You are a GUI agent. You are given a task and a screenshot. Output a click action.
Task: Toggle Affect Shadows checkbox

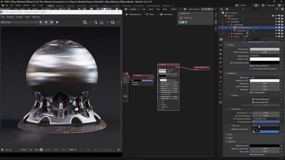pyautogui.click(x=251, y=155)
